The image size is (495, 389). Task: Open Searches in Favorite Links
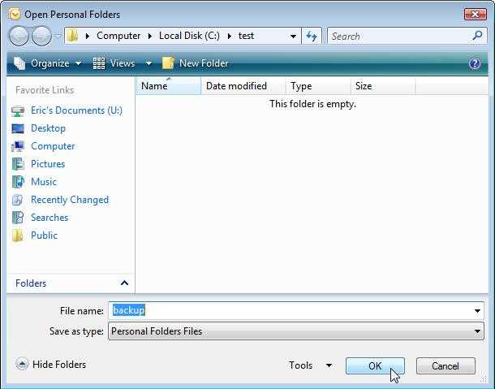pyautogui.click(x=49, y=218)
